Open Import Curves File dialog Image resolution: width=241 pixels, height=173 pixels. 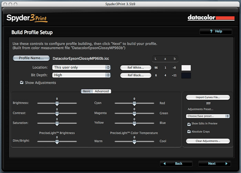coord(208,98)
